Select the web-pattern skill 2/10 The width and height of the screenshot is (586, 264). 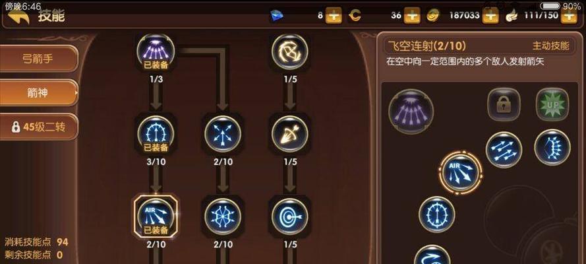[223, 216]
